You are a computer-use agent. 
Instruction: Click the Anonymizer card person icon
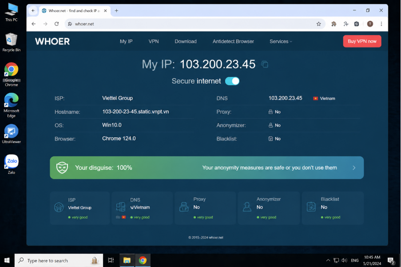click(x=247, y=207)
